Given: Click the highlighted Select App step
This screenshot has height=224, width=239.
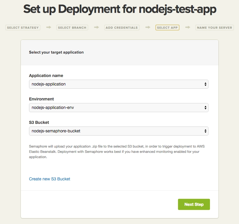Looking at the screenshot, I should (x=167, y=28).
